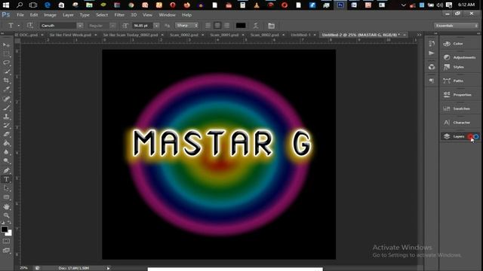This screenshot has height=271, width=483.
Task: Open the Character panel
Action: coord(460,123)
